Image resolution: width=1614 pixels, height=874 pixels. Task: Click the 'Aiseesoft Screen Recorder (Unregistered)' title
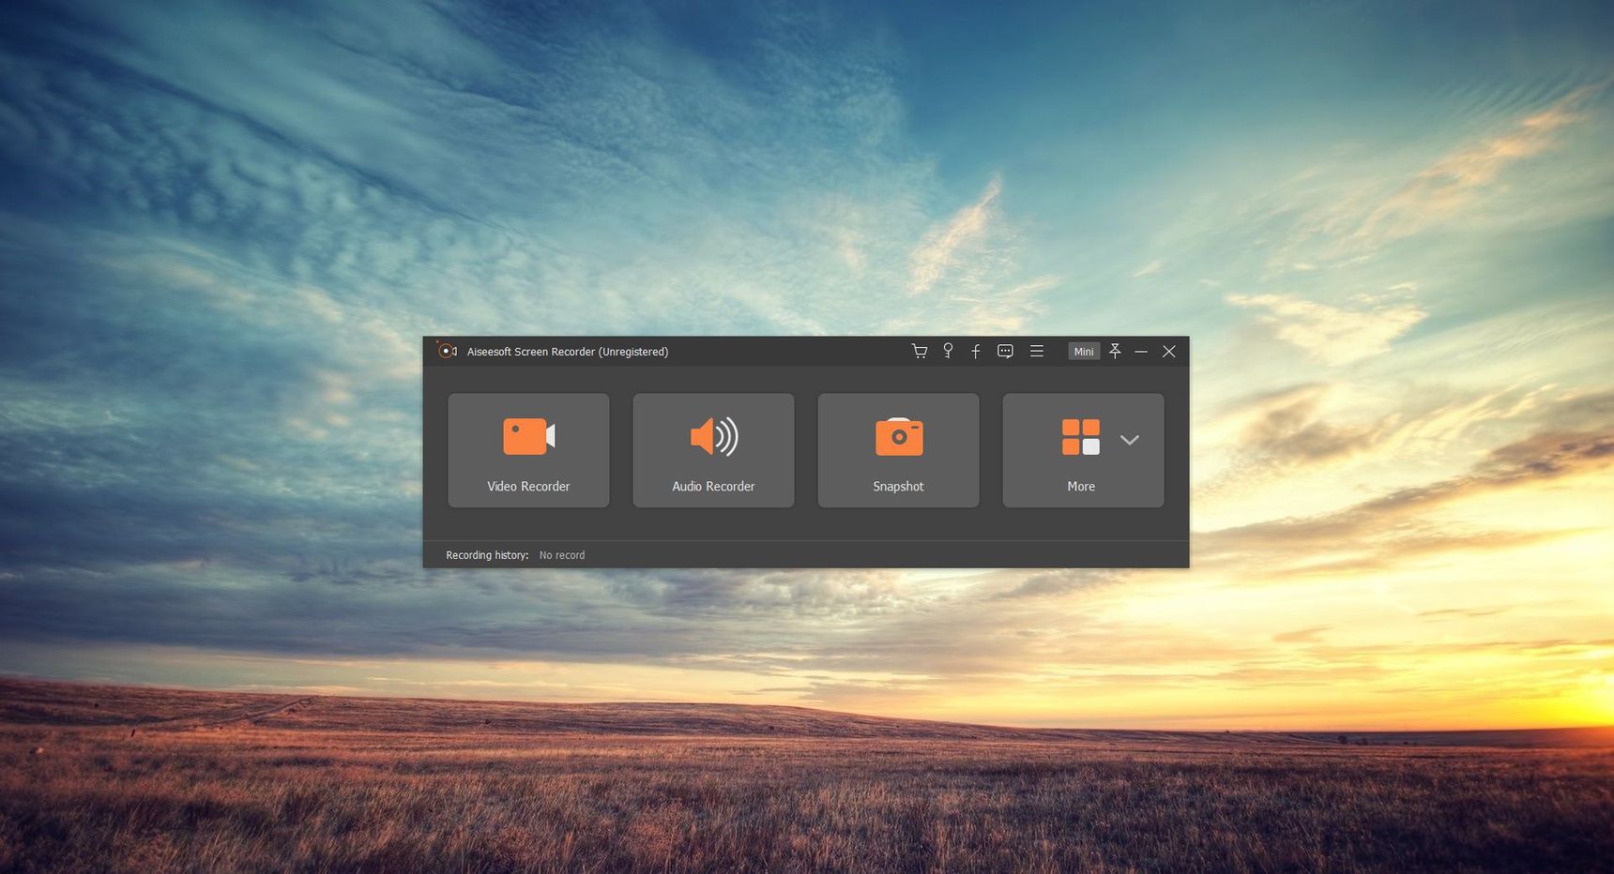pyautogui.click(x=568, y=352)
